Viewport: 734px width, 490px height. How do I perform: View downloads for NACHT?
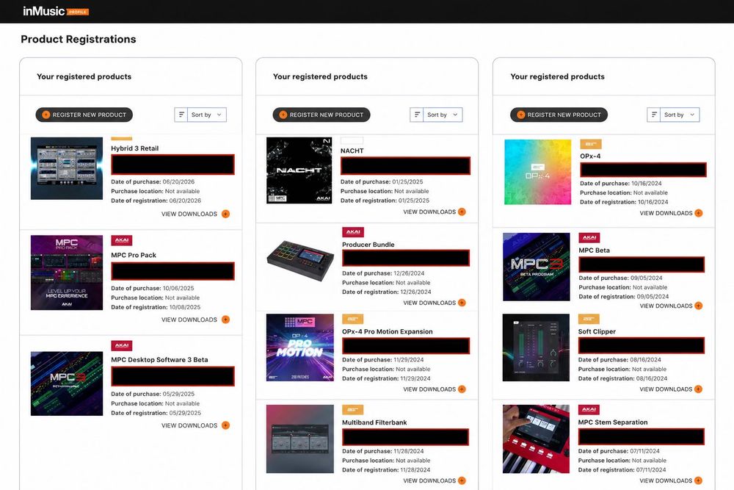(435, 212)
